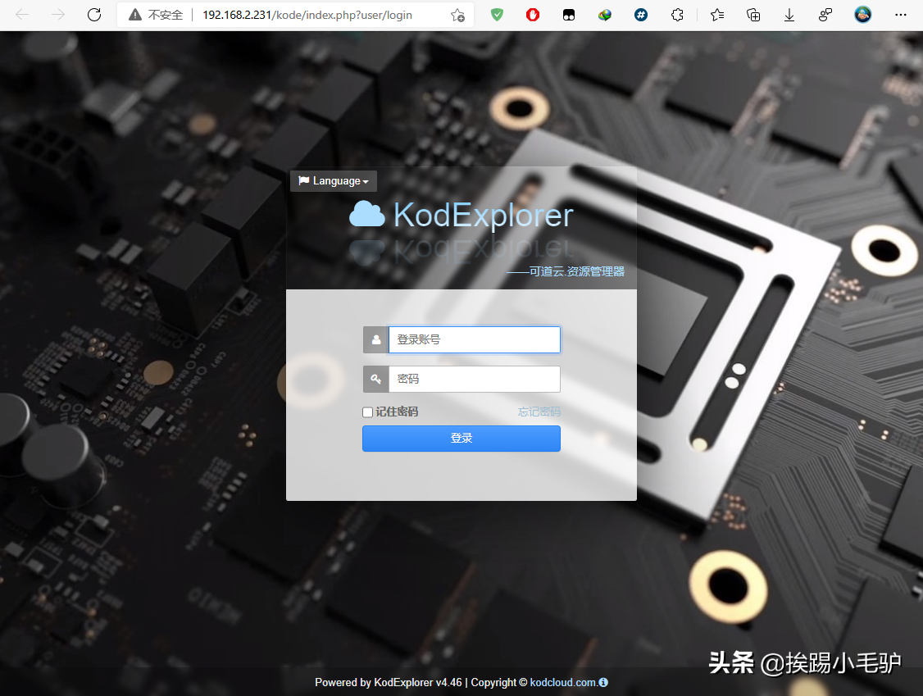Screen dimensions: 923x696
Task: Open the user profile avatar
Action: pos(863,15)
